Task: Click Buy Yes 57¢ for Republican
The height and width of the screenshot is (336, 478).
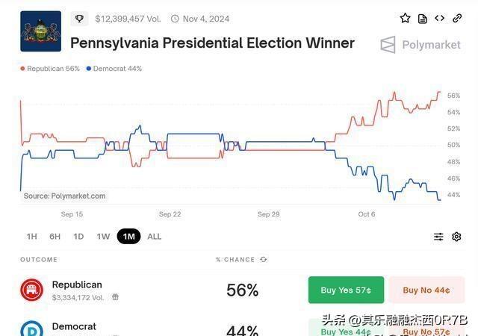Action: pos(346,290)
